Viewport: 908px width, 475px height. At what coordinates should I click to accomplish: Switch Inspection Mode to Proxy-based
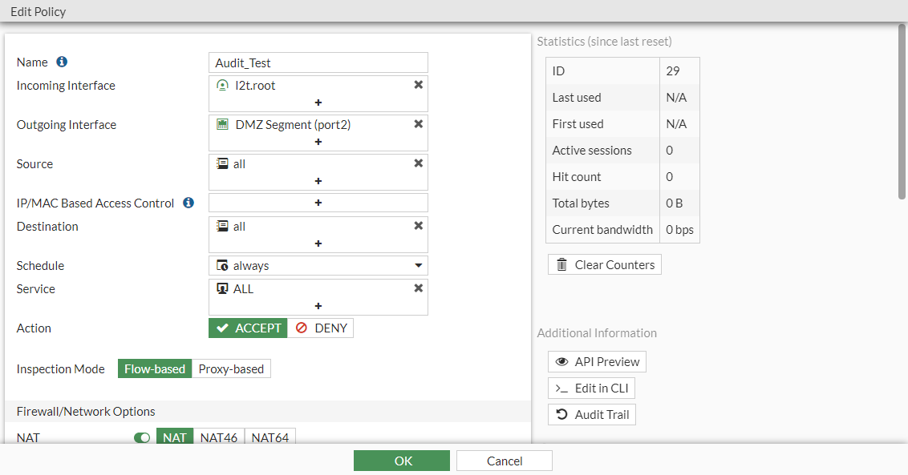coord(231,369)
